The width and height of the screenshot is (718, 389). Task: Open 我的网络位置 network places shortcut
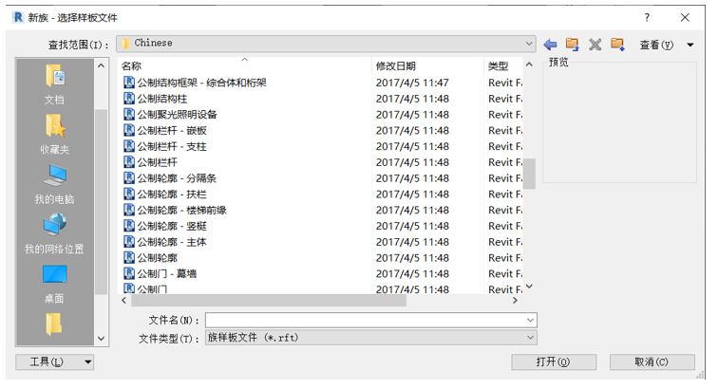tap(54, 232)
